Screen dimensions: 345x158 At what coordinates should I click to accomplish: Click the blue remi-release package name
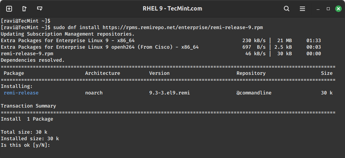pos(21,93)
